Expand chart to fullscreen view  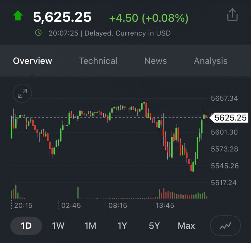coord(22,94)
